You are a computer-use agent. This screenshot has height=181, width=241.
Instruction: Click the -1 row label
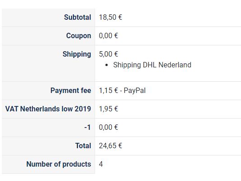87,128
